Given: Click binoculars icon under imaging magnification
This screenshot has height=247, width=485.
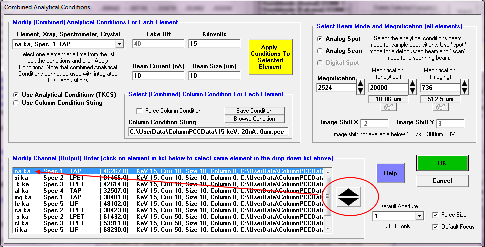Looking at the screenshot, I should pos(439,107).
